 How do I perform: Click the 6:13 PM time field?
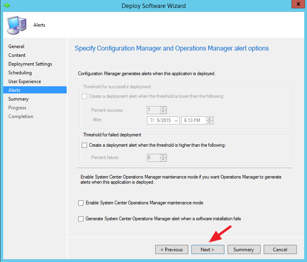pos(193,120)
